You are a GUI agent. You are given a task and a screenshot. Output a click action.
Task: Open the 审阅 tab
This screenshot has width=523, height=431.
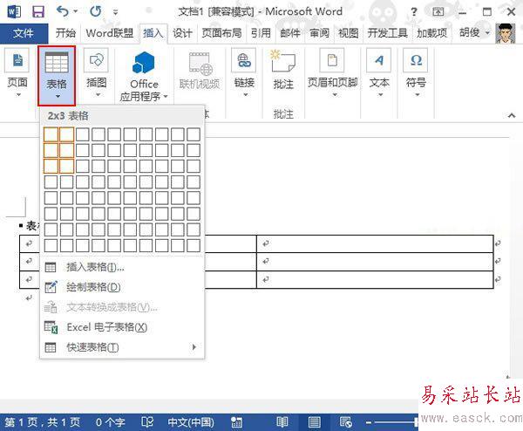click(x=319, y=33)
